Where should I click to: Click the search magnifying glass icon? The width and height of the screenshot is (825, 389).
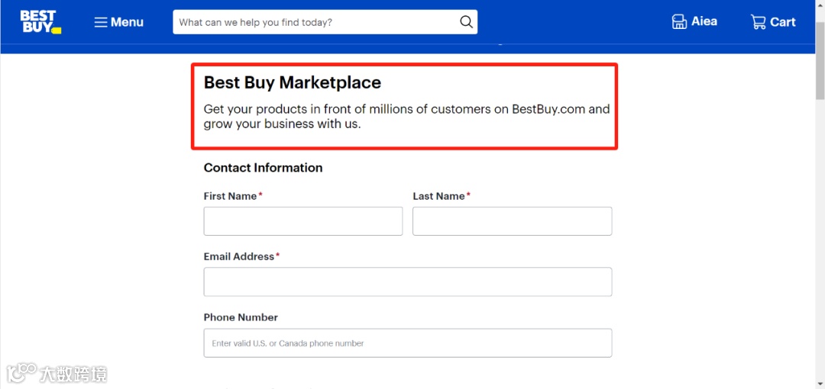pyautogui.click(x=466, y=22)
